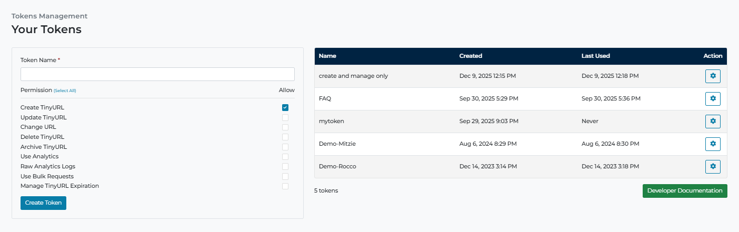
Task: Click the gear icon for FAQ token
Action: [x=713, y=99]
